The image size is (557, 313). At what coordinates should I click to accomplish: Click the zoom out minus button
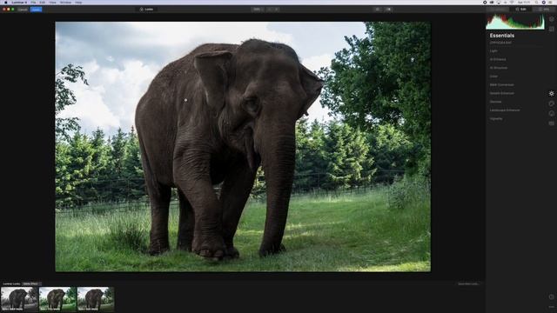click(269, 10)
